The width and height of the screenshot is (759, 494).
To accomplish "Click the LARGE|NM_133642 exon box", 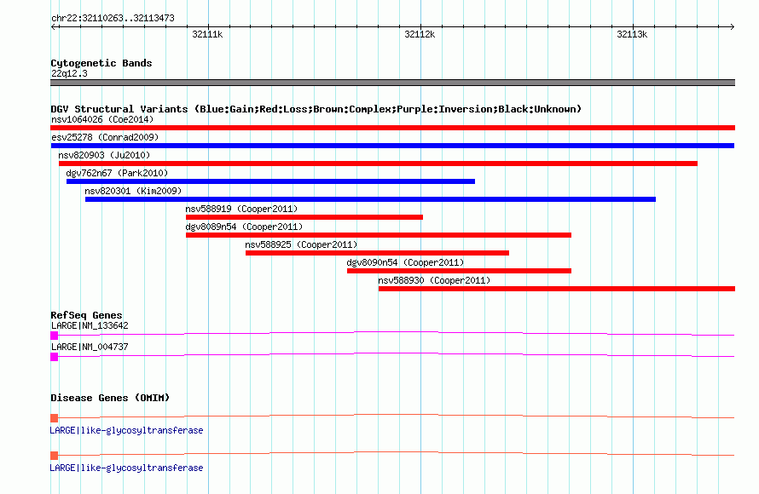I will 55,336.
